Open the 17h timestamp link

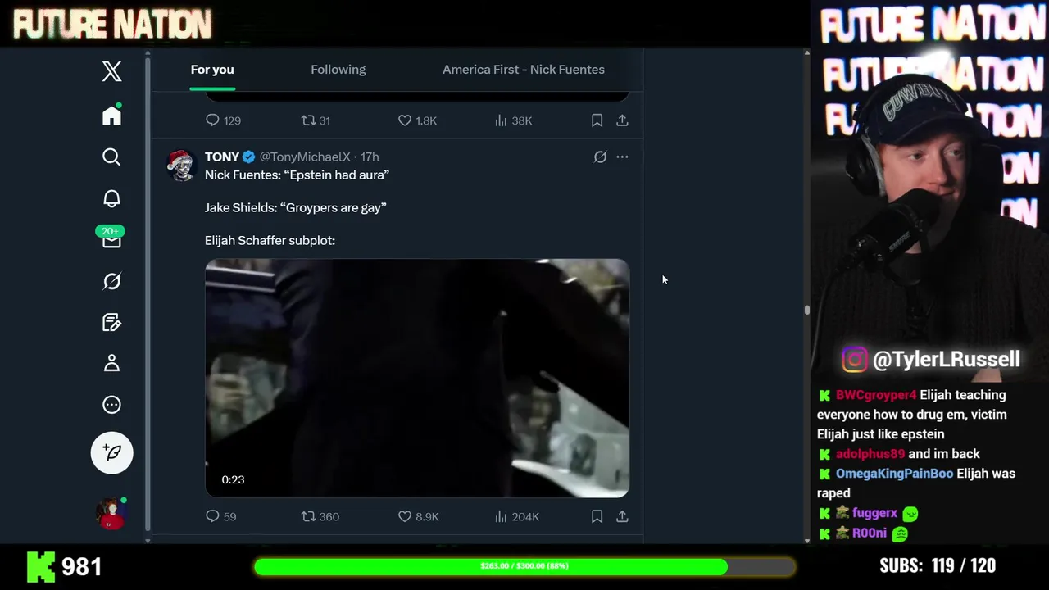click(370, 157)
